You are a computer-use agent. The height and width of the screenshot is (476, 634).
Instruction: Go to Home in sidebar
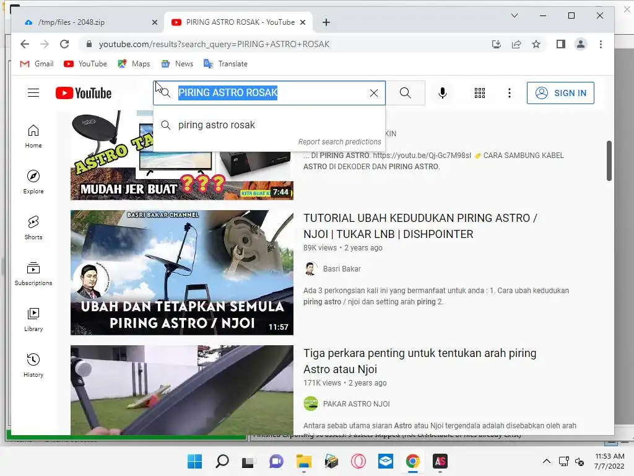click(x=33, y=136)
